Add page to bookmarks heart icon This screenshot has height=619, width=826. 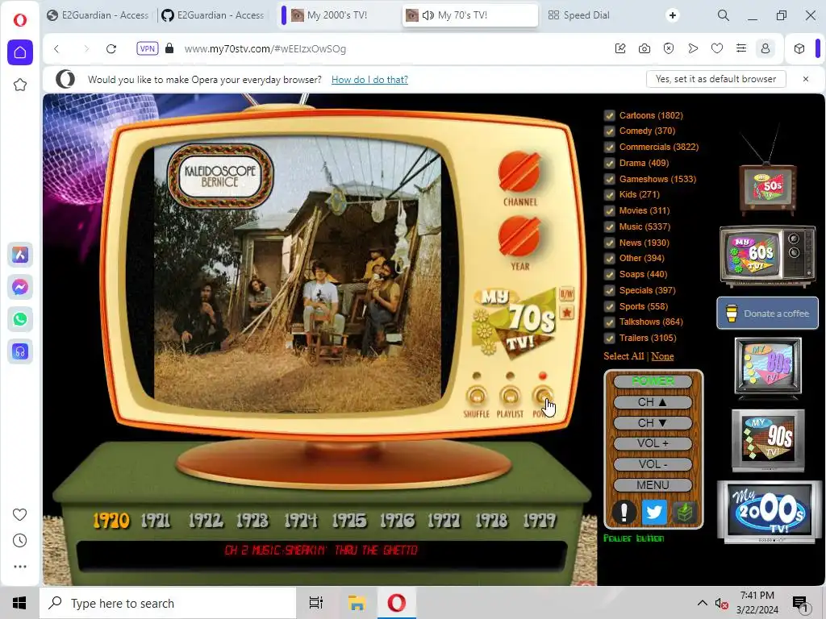tap(717, 48)
